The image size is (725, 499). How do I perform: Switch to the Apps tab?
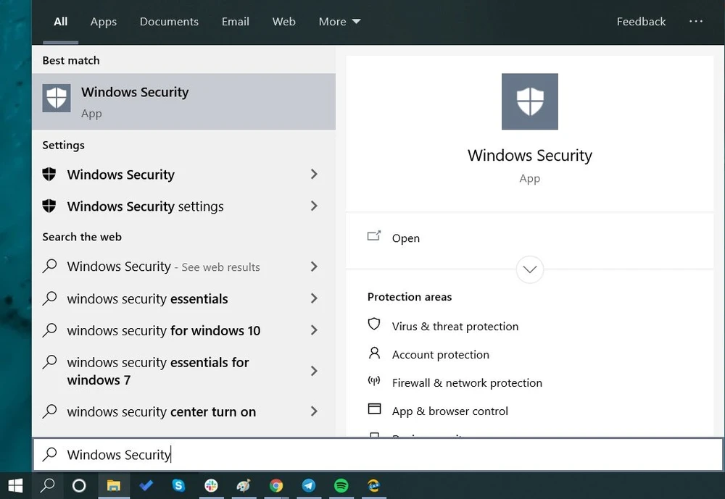pyautogui.click(x=103, y=22)
